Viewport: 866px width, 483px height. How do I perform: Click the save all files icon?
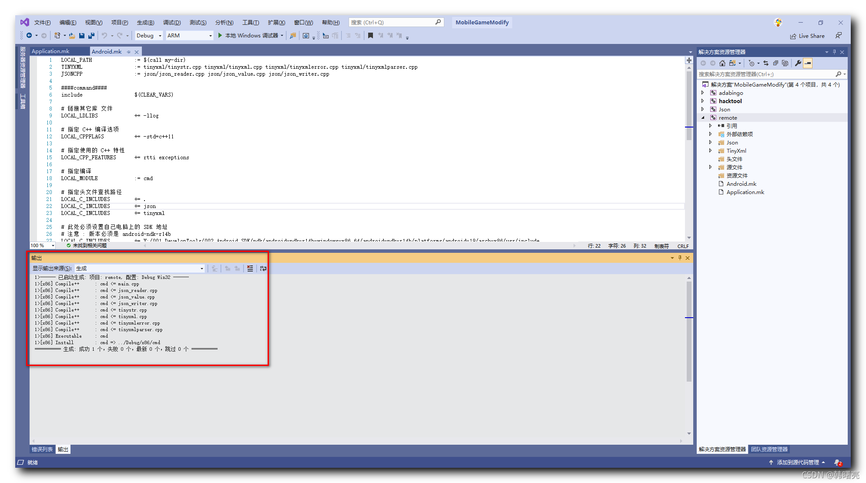91,36
